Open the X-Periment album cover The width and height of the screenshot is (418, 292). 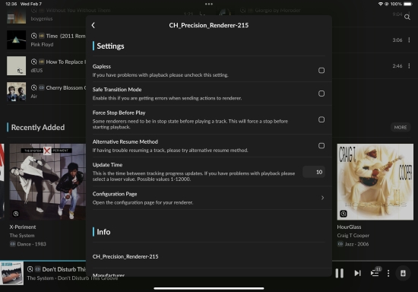coord(47,182)
